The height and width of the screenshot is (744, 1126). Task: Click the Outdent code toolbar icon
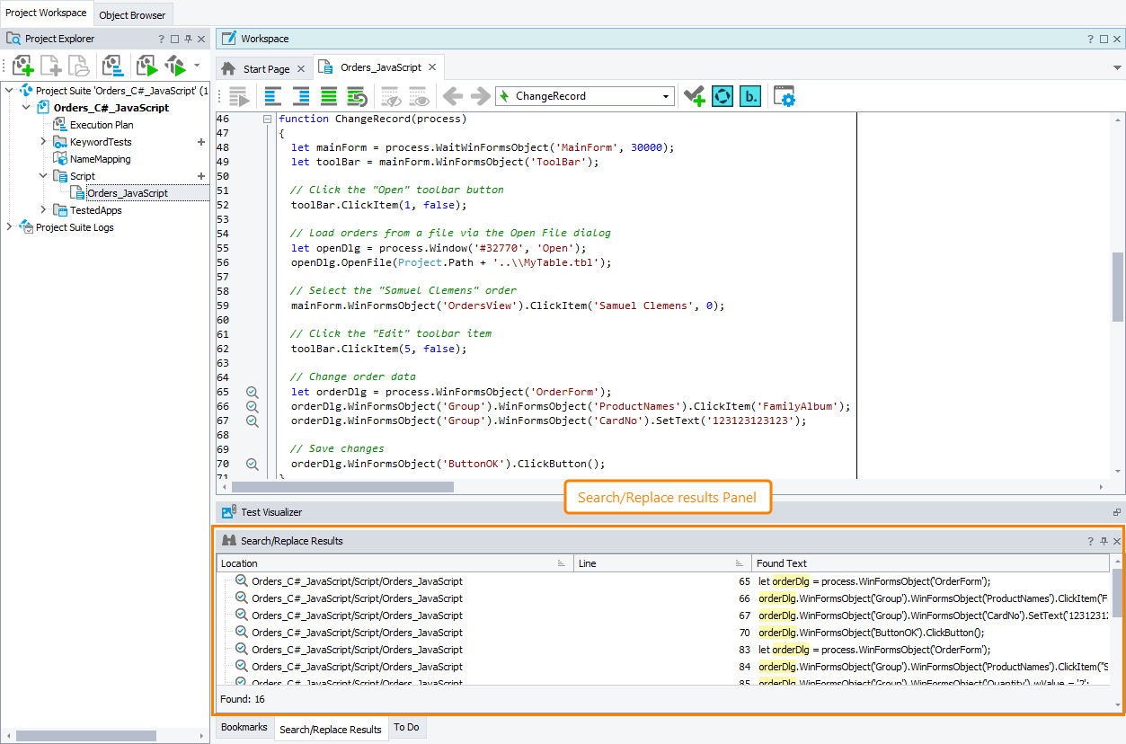[272, 96]
